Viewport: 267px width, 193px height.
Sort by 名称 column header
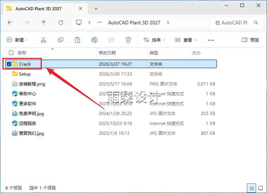tap(22, 53)
